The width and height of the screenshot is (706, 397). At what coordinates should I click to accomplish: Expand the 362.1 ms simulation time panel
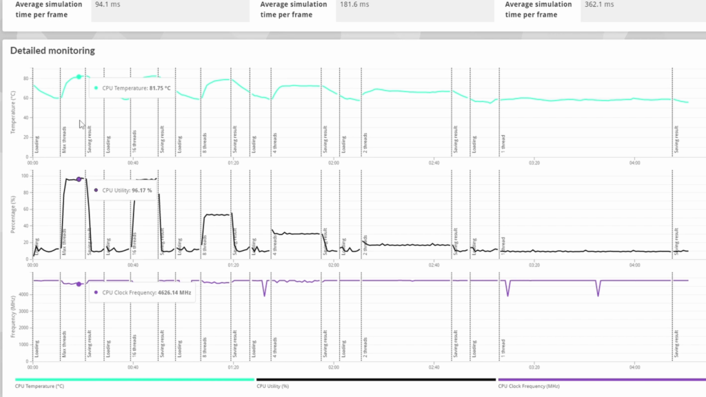pyautogui.click(x=538, y=9)
